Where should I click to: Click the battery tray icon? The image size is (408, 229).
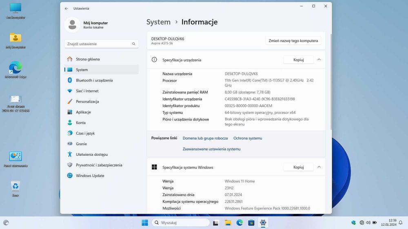click(x=375, y=222)
